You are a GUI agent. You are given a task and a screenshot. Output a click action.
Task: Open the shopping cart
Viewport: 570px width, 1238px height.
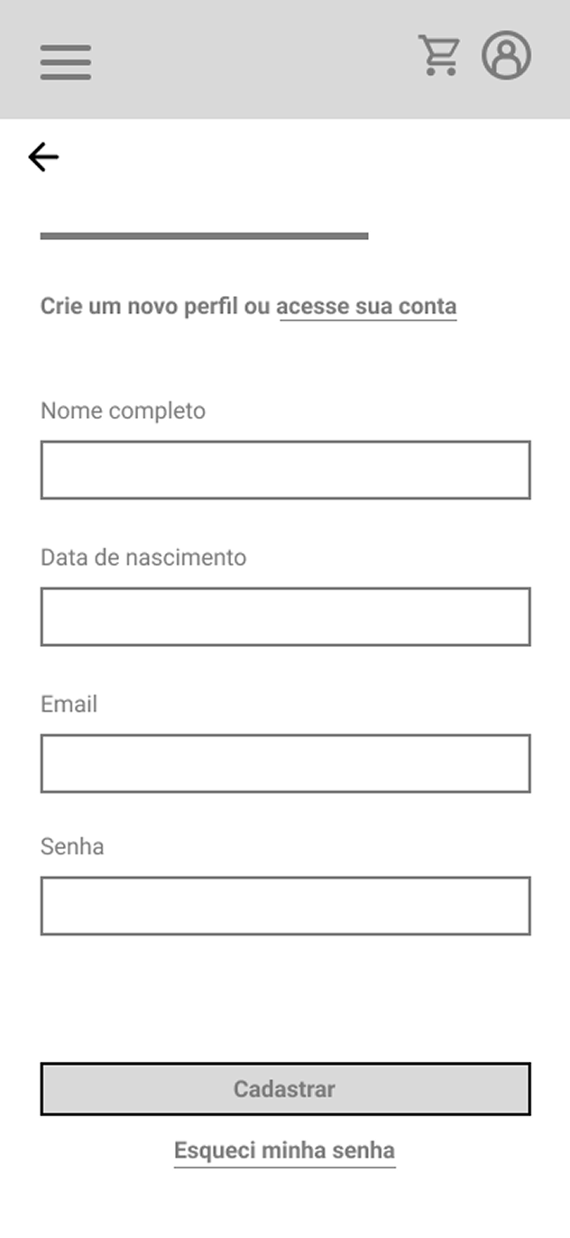click(439, 56)
